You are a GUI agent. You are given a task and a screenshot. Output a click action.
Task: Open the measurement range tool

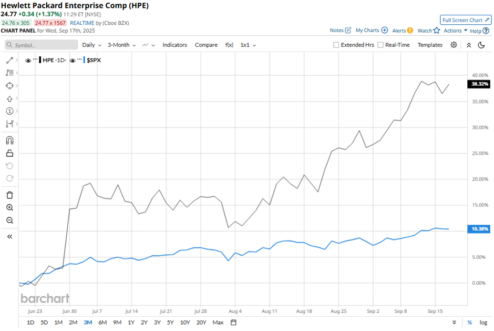tap(9, 124)
